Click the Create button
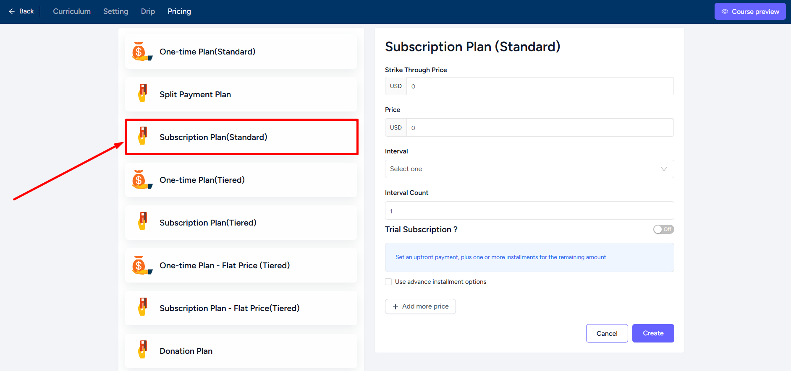791x371 pixels. point(653,333)
